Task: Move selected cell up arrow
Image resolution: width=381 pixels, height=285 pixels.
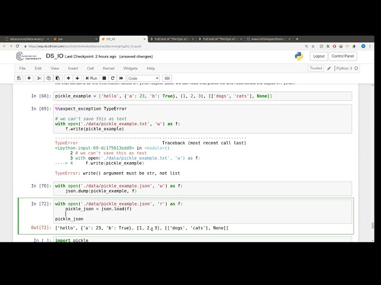Action: pyautogui.click(x=68, y=78)
